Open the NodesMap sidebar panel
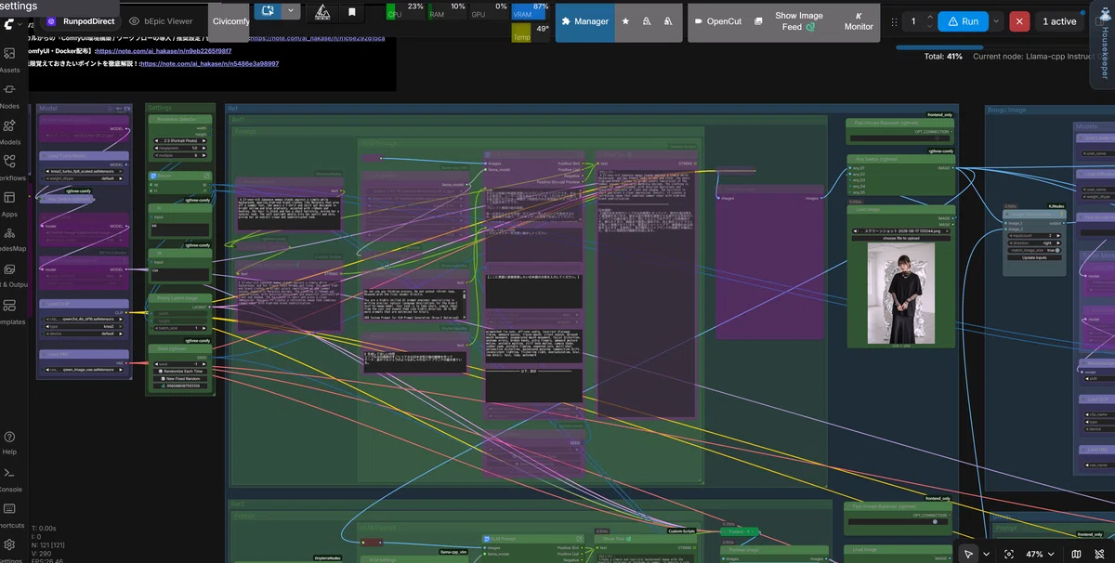 click(11, 239)
